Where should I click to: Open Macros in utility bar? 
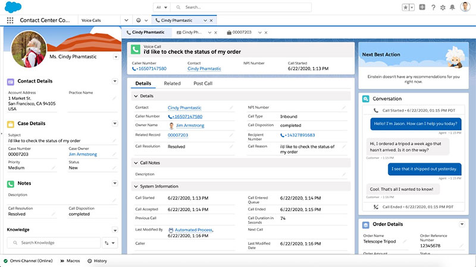[70, 260]
